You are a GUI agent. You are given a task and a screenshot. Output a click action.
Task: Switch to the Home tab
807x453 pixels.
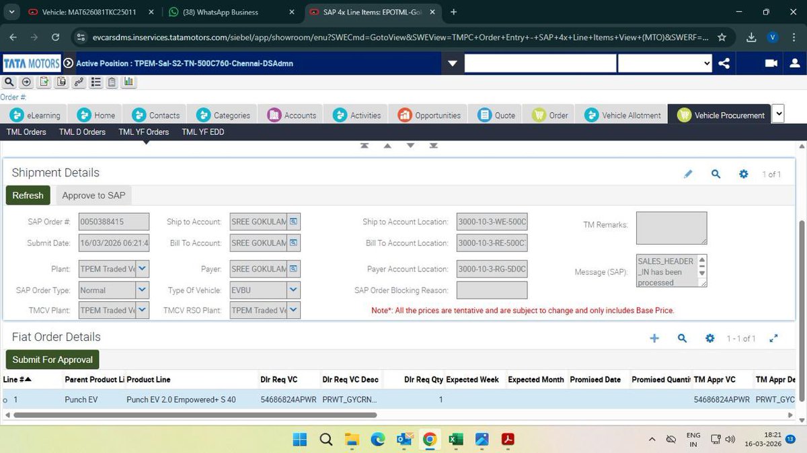click(95, 115)
